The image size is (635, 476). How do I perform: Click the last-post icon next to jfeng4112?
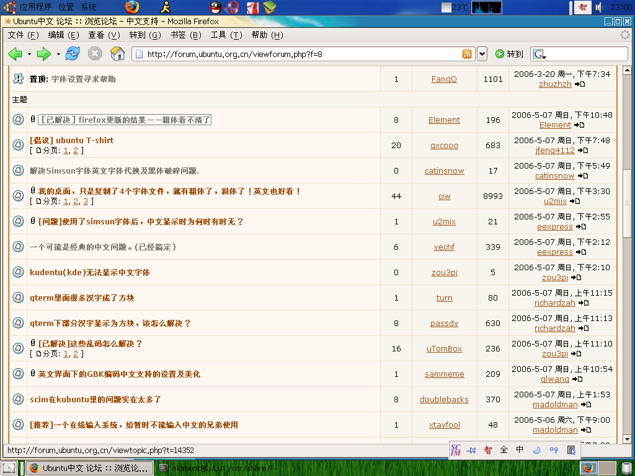[583, 151]
